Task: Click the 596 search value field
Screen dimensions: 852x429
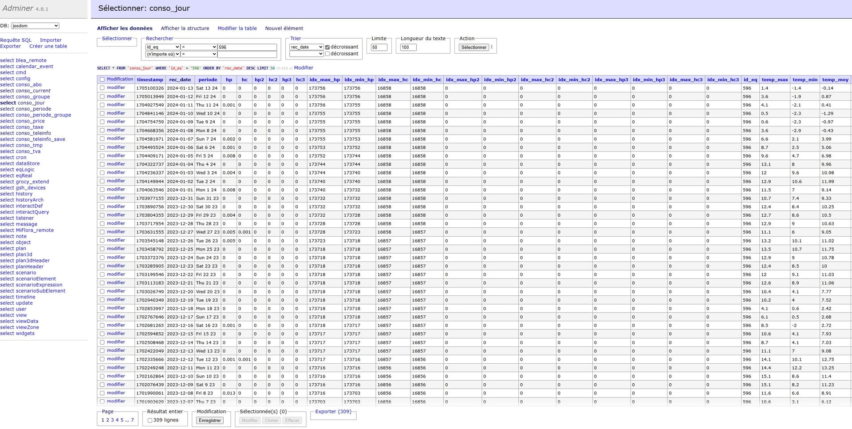Action: [x=247, y=47]
